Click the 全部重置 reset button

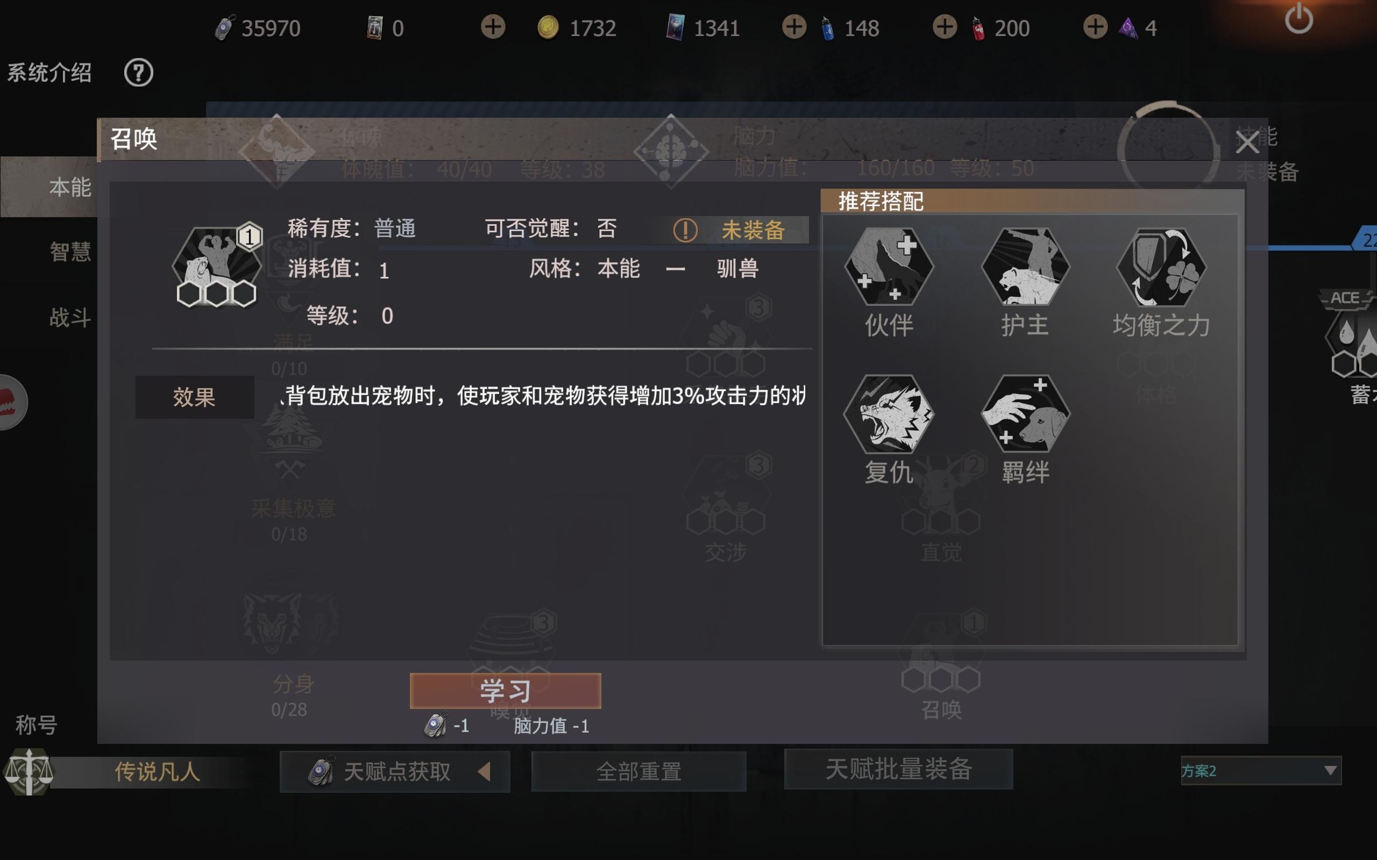coord(638,771)
